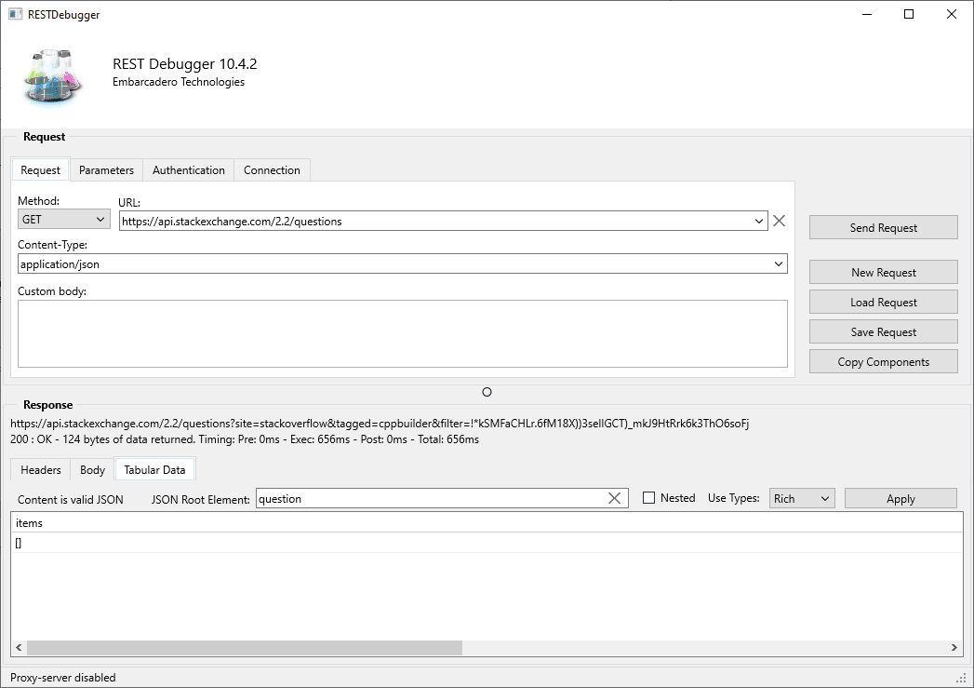Viewport: 974px width, 688px height.
Task: Click the horizontal scrollbar thumb
Action: point(245,648)
